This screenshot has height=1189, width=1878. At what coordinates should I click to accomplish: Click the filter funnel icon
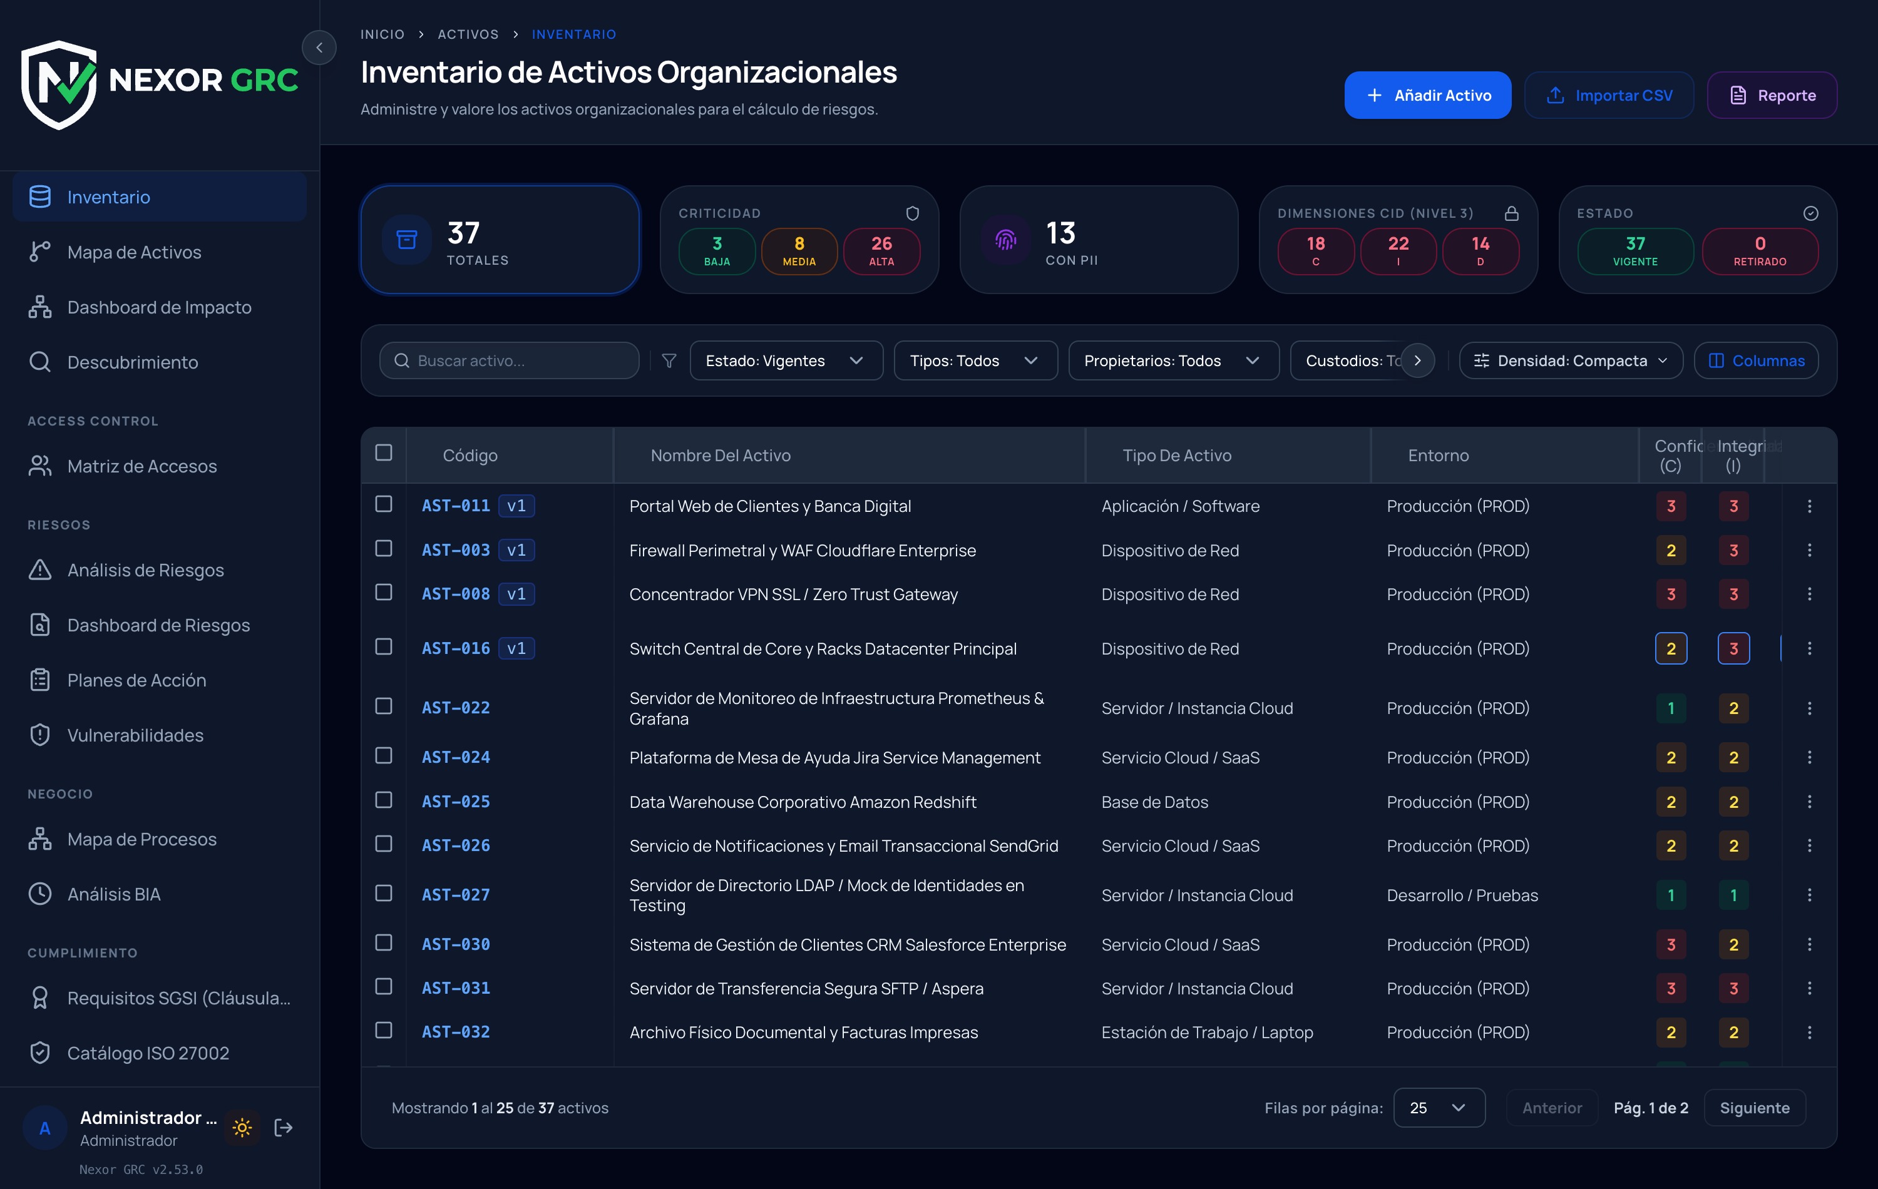669,360
